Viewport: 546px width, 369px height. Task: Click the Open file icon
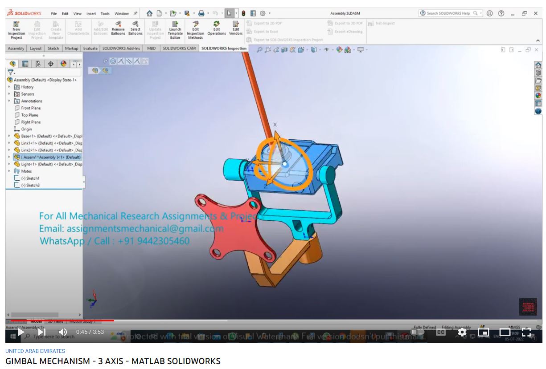point(172,13)
